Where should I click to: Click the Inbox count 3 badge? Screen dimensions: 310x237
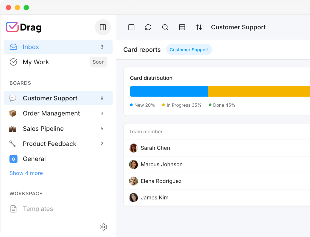tap(102, 47)
